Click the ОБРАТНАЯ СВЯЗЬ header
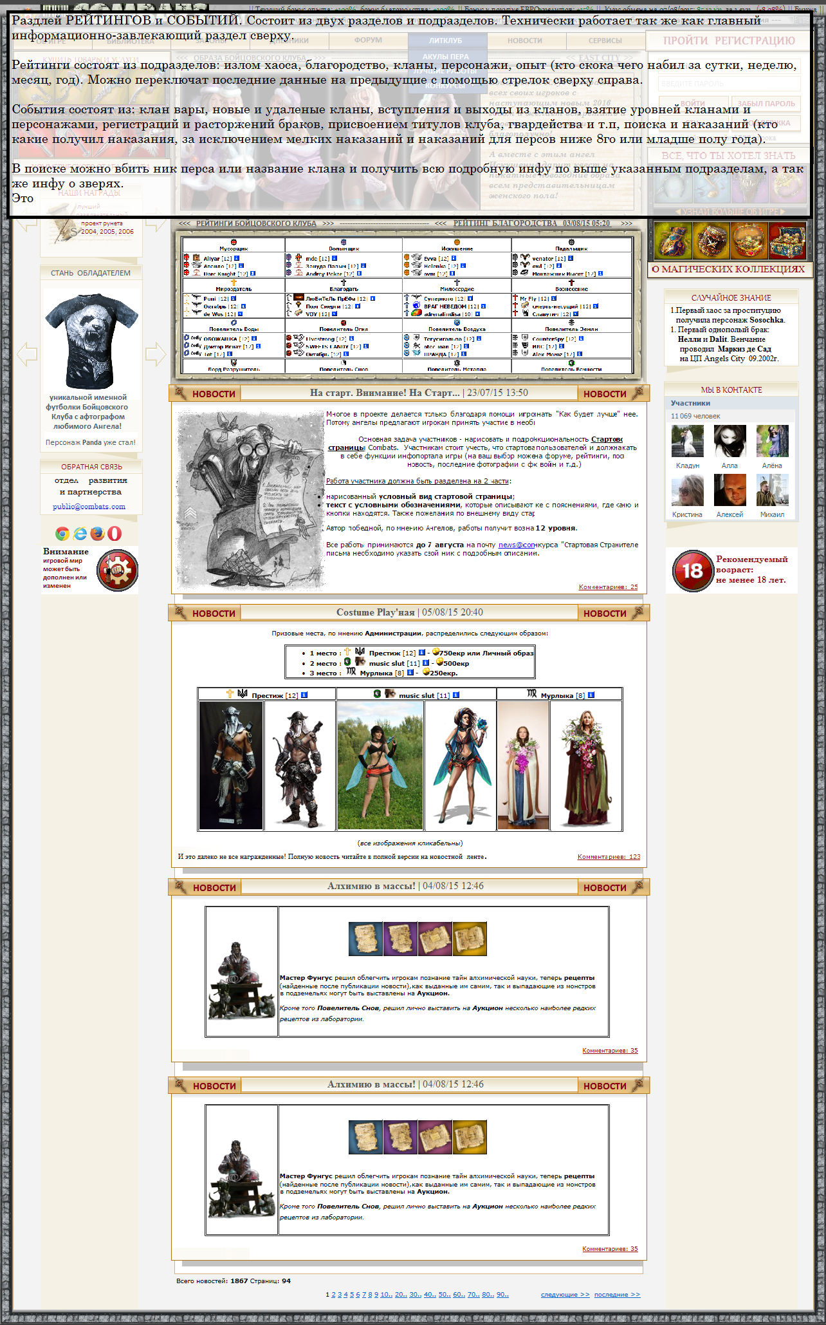The height and width of the screenshot is (1325, 826). coord(91,467)
